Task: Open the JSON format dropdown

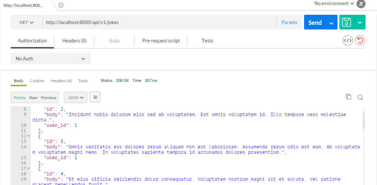Action: [x=75, y=98]
